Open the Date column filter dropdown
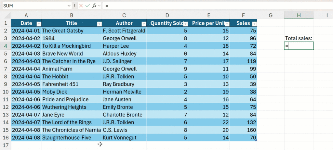Image resolution: width=333 pixels, height=150 pixels. pyautogui.click(x=39, y=24)
